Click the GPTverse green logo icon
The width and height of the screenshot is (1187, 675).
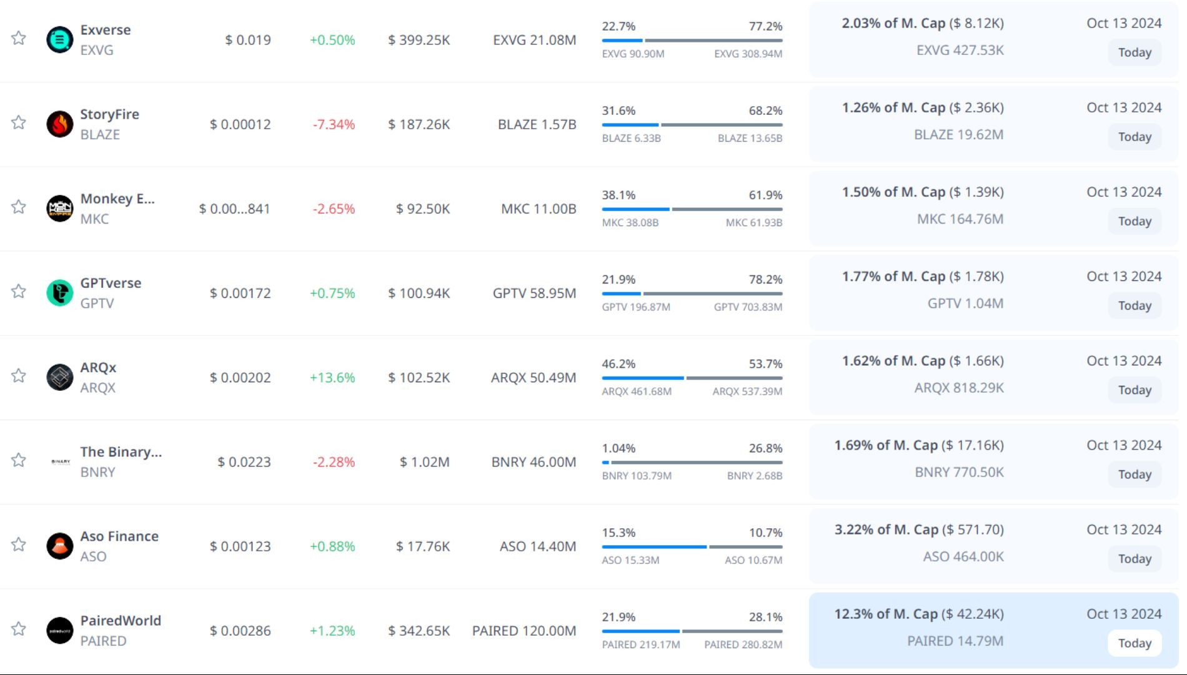[60, 293]
